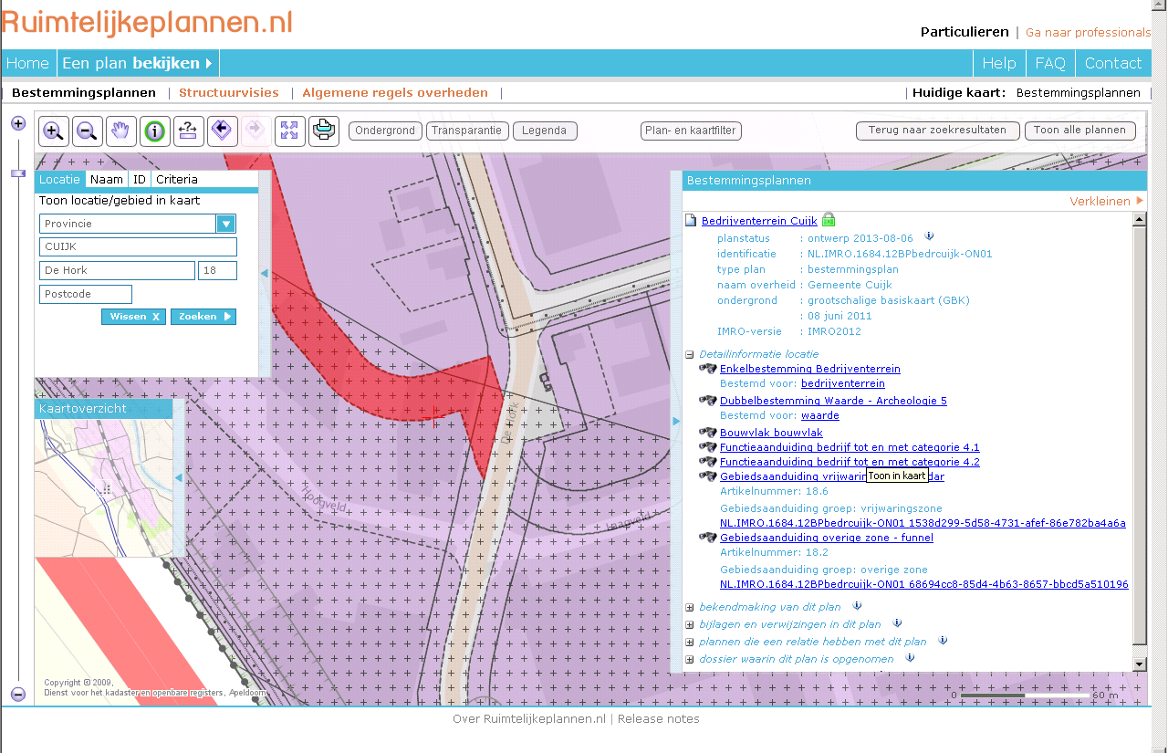Click scrollbar up arrow in Bestemmingsplannen panel
Viewport: 1168px width, 753px height.
pyautogui.click(x=1139, y=219)
